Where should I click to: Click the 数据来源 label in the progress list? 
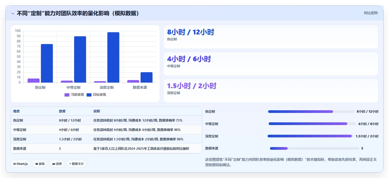point(212,148)
